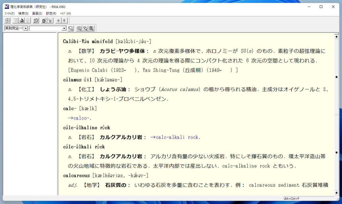Viewport: 342px width, 204px height.
Task: Click the cálamus òil headword
Action: click(x=77, y=80)
